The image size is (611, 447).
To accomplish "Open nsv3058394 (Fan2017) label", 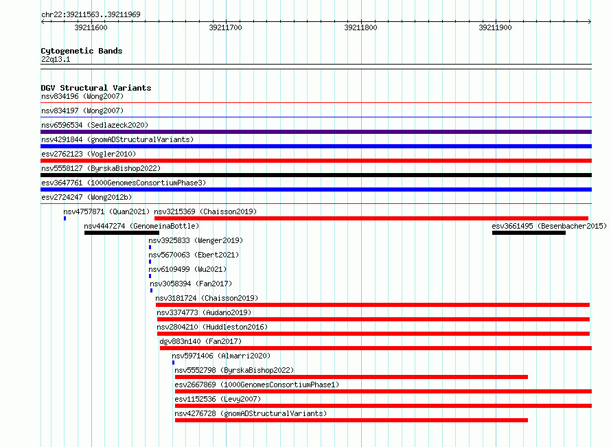I will [x=191, y=284].
